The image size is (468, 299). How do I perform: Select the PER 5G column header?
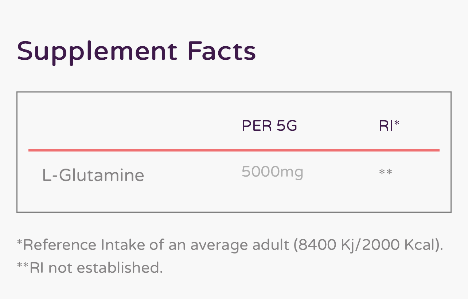(x=269, y=126)
